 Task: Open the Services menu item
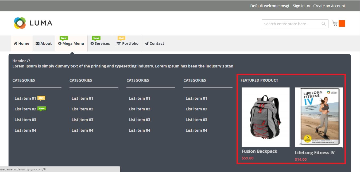pos(100,43)
